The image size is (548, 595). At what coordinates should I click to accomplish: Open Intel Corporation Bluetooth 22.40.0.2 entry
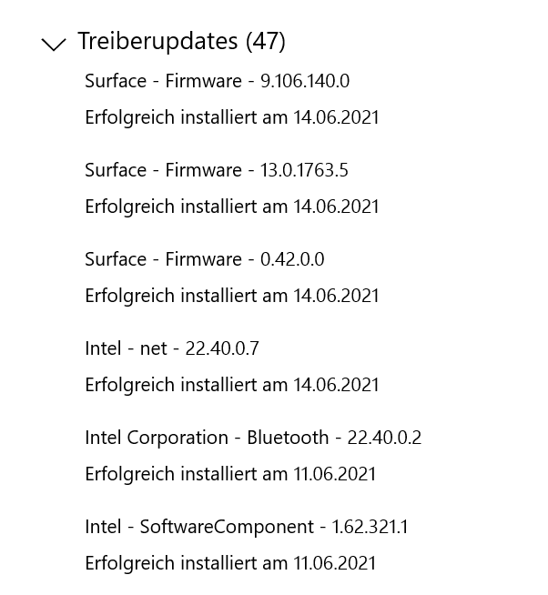click(x=253, y=438)
